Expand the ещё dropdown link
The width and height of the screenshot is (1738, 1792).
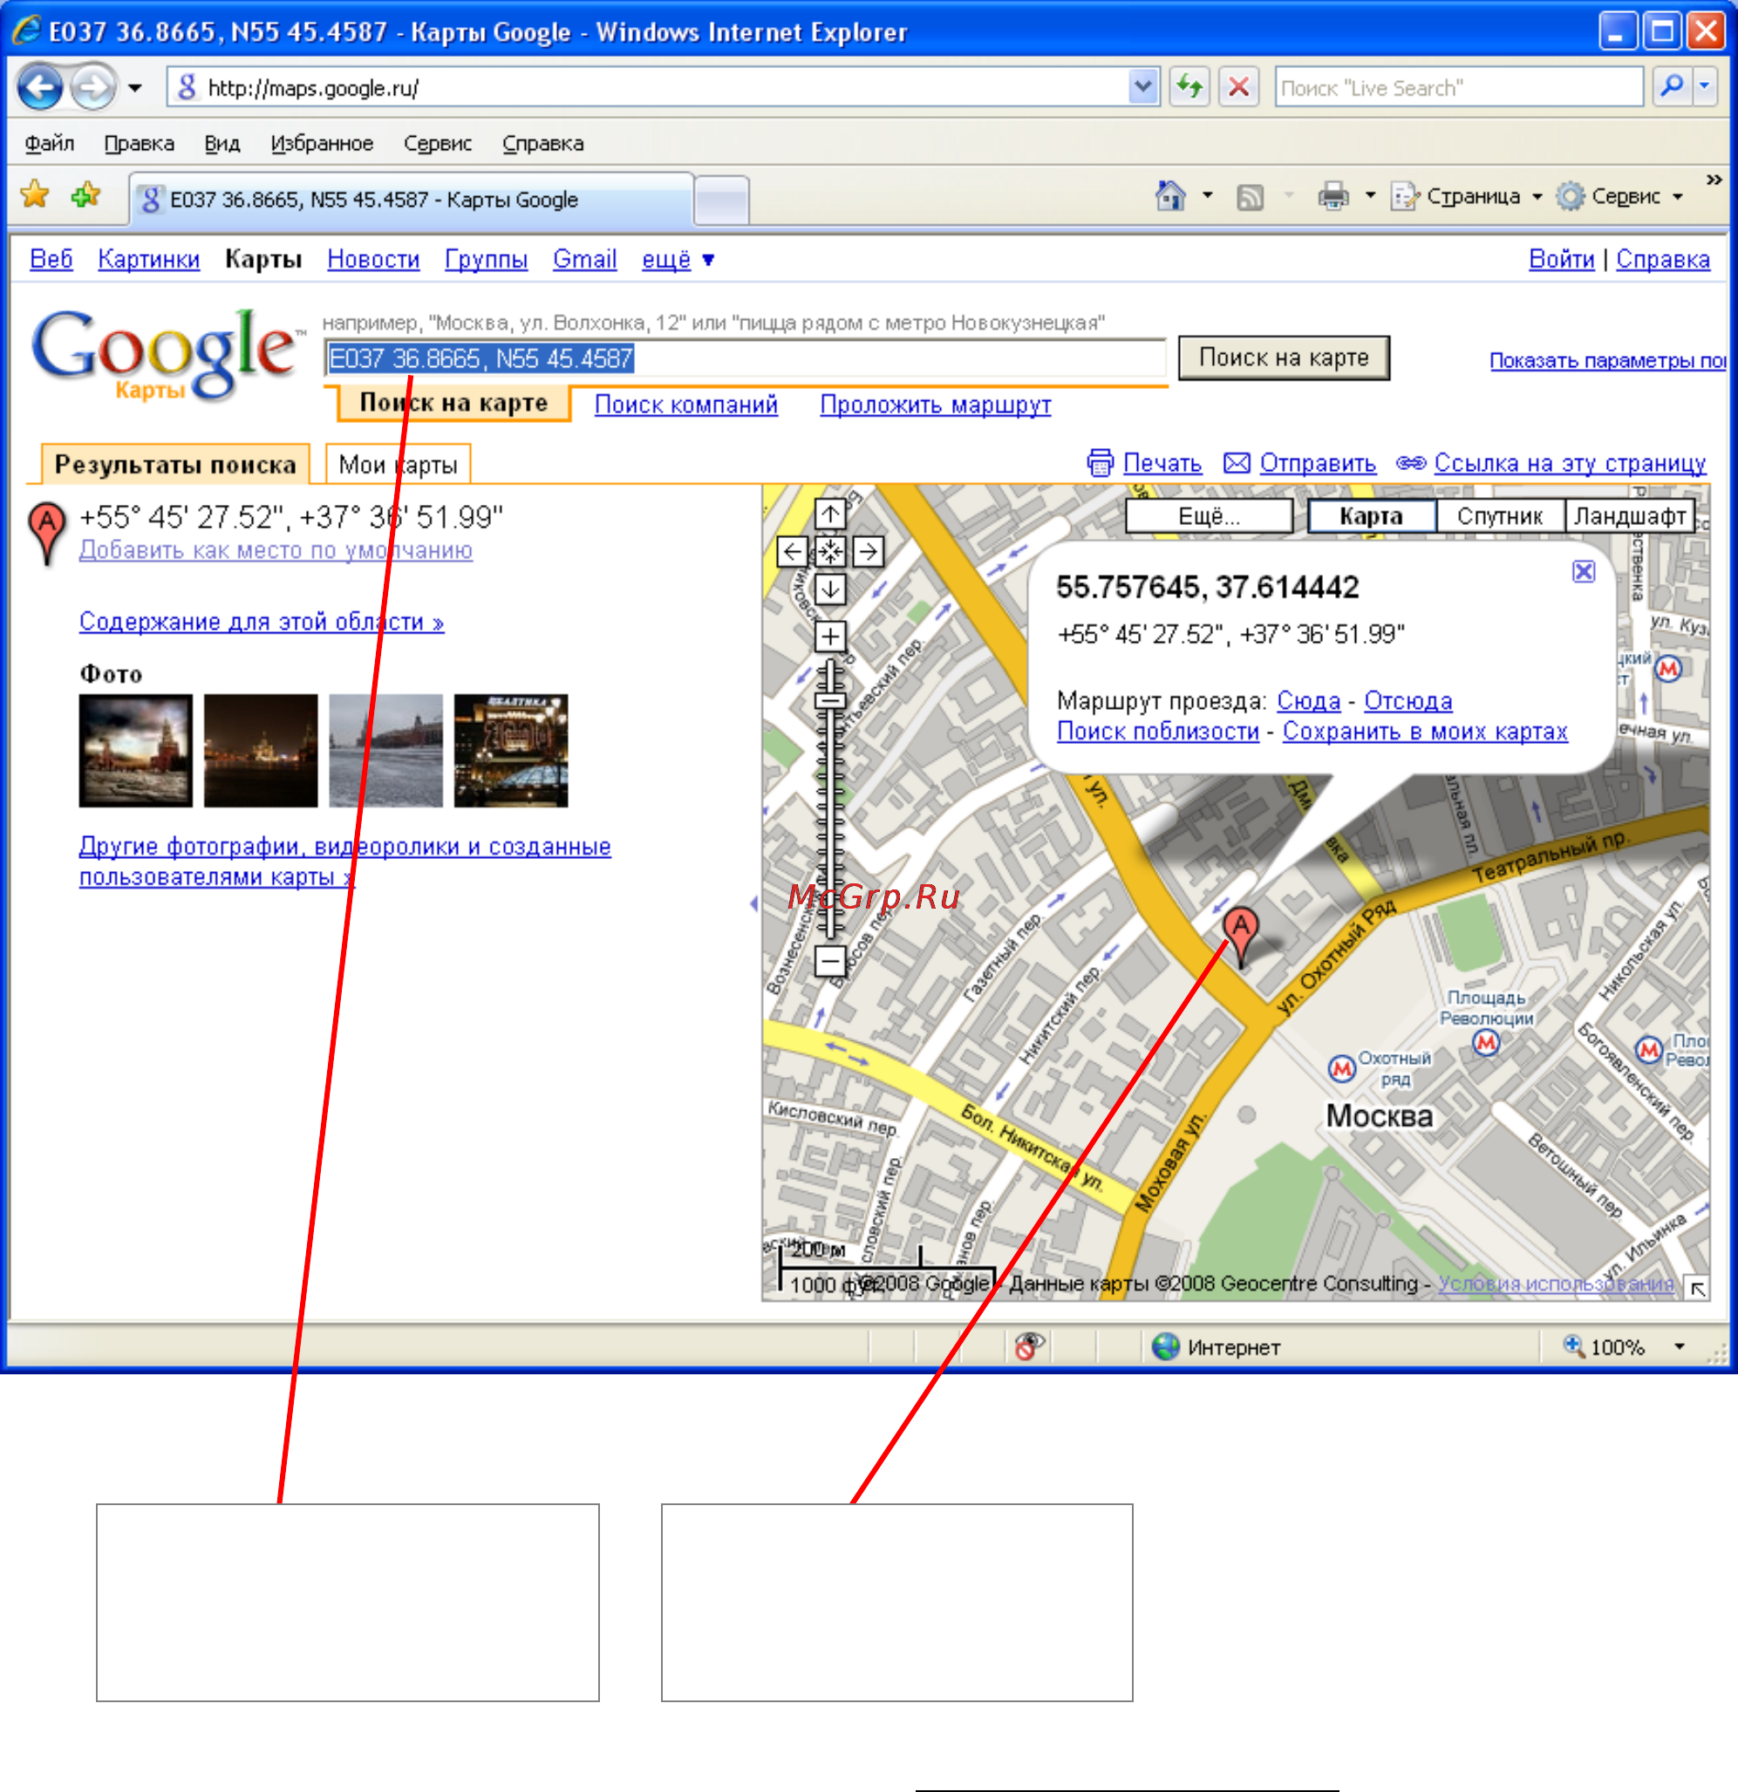click(x=678, y=260)
